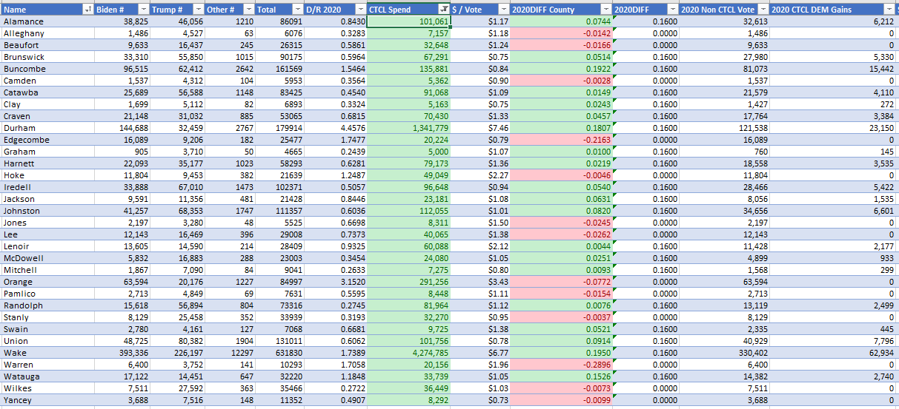Open the Total column filter dropdown
Image resolution: width=899 pixels, height=409 pixels.
tap(296, 10)
